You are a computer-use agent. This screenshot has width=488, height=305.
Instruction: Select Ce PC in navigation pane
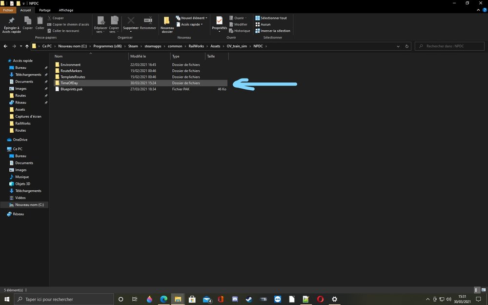(18, 149)
